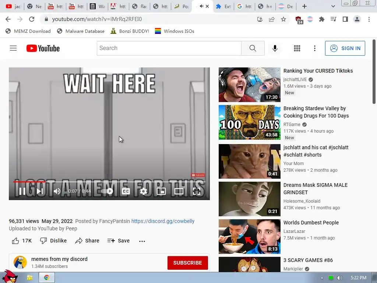Toggle closed captions CC button
This screenshot has width=377, height=283.
click(126, 191)
